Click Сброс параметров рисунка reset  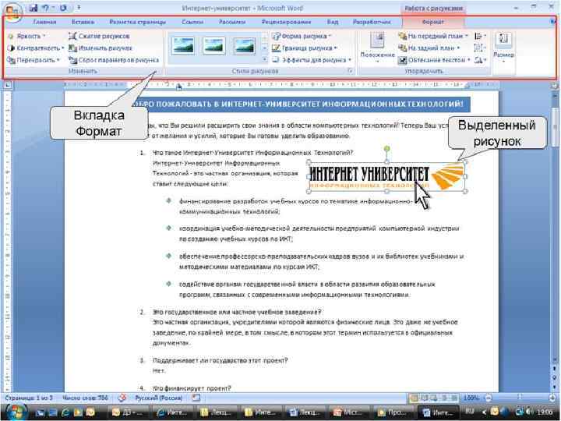click(x=114, y=60)
